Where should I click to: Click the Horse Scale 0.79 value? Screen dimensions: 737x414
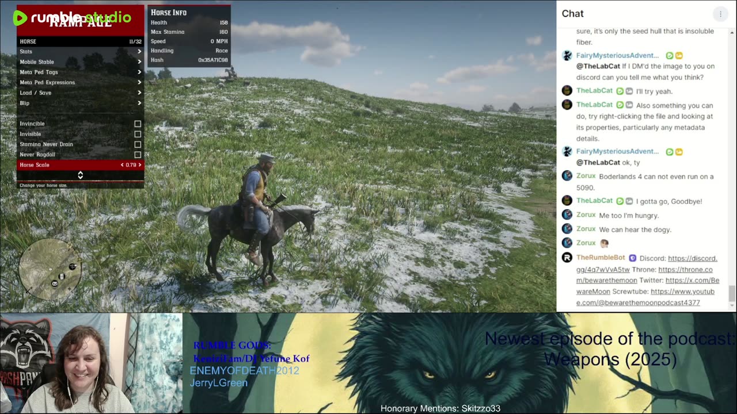pyautogui.click(x=131, y=165)
